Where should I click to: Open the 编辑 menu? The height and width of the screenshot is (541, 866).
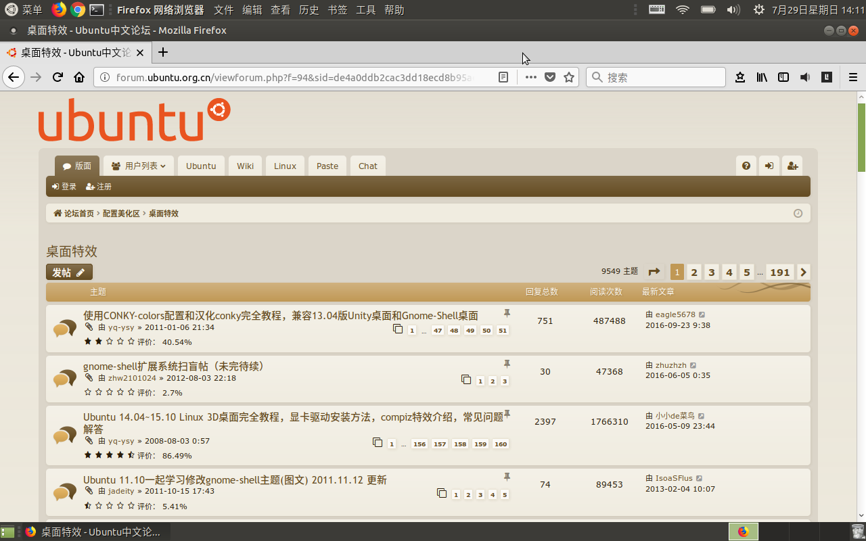coord(252,9)
